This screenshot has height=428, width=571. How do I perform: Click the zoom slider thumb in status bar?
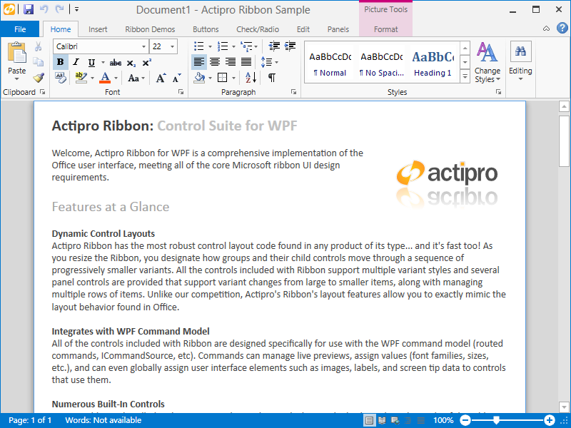497,420
